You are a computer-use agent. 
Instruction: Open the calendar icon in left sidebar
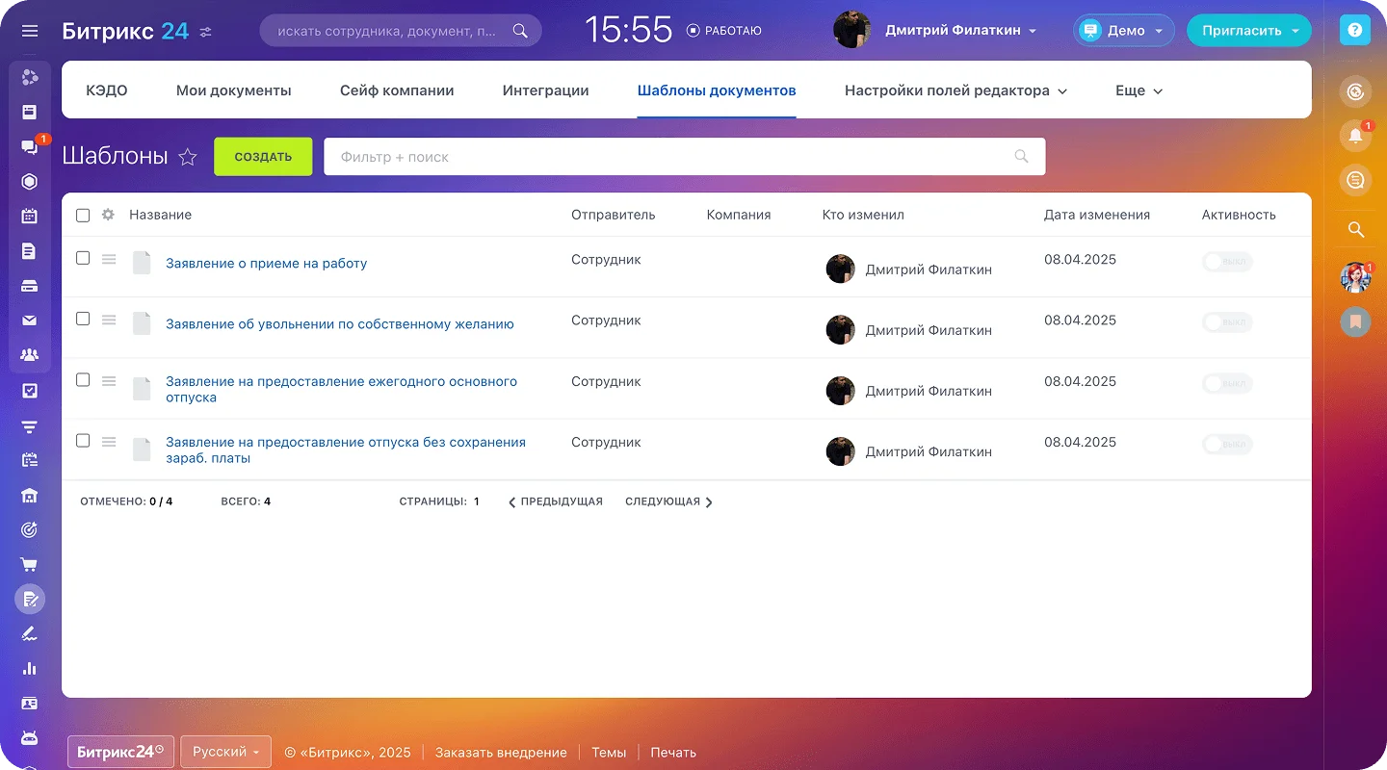pos(30,216)
